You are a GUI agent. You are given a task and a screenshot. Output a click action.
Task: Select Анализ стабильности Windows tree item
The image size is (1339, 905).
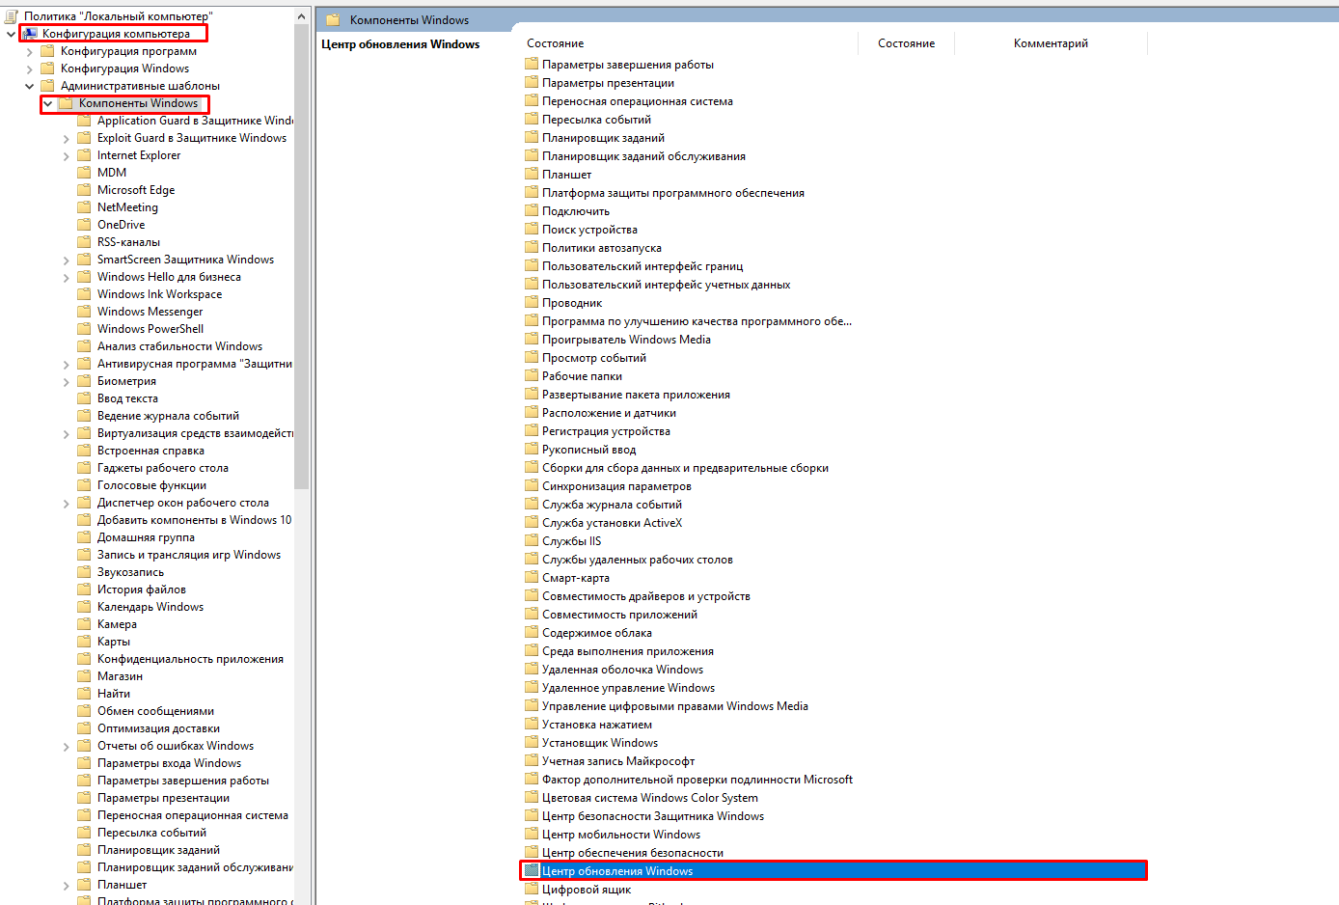(x=179, y=346)
